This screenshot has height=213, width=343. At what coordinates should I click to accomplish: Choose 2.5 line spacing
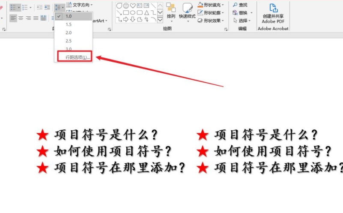[x=69, y=41]
